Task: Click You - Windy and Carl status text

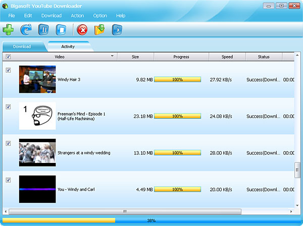Action: click(263, 190)
